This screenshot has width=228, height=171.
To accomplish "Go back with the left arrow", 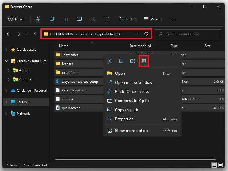I will point(8,34).
